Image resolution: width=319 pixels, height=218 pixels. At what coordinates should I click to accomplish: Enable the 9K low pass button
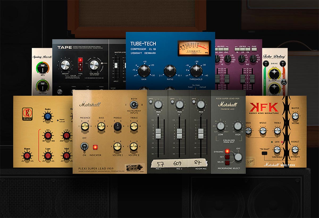tap(237, 49)
